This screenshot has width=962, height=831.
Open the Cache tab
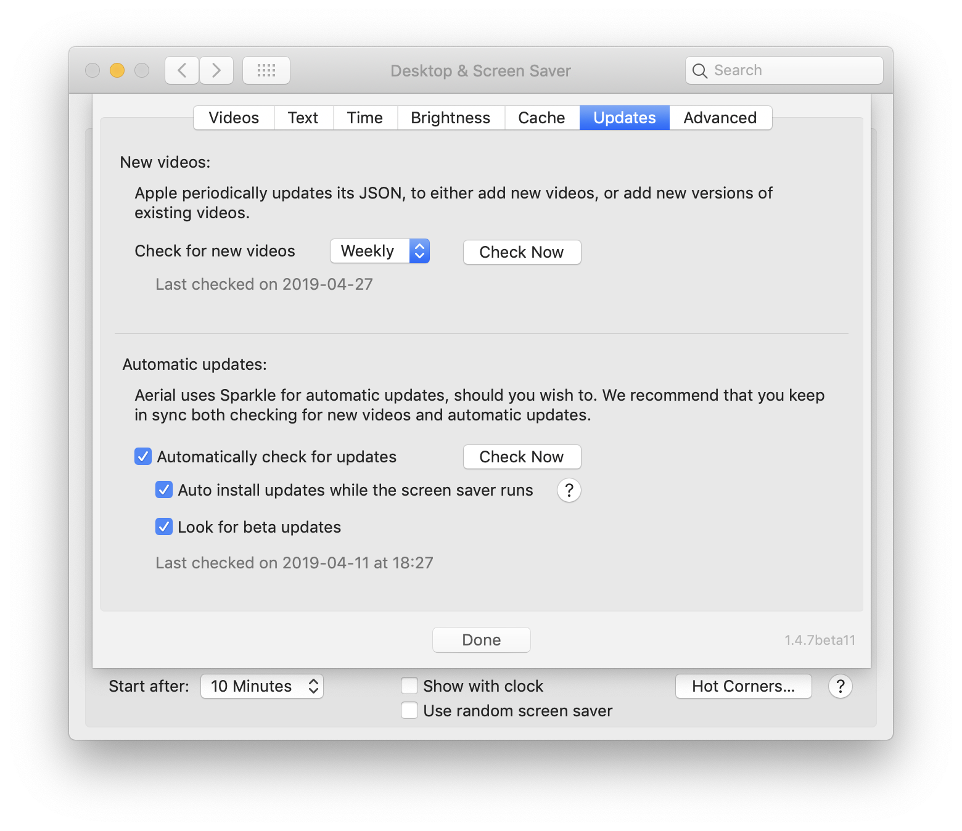(541, 118)
